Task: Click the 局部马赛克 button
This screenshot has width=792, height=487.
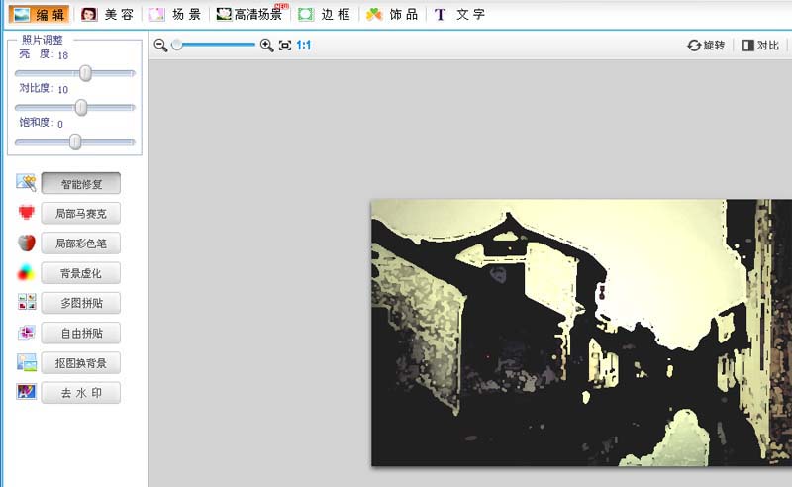Action: (x=81, y=213)
